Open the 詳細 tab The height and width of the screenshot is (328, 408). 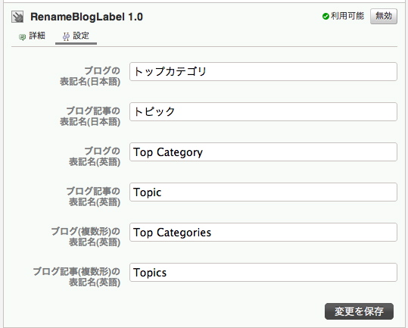click(x=32, y=36)
